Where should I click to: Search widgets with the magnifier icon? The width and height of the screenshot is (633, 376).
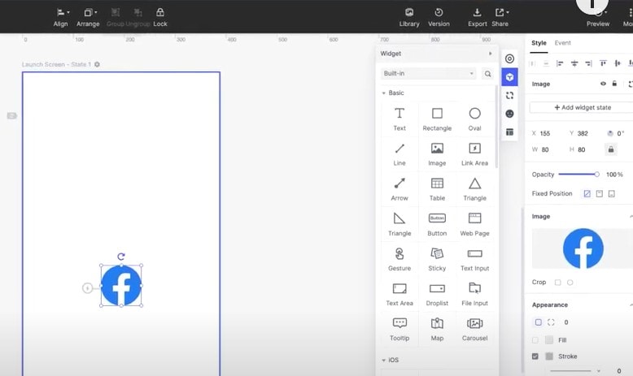coord(487,74)
